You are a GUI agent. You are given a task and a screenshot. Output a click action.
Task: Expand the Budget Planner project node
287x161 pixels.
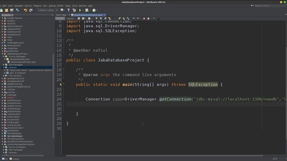click(2, 18)
